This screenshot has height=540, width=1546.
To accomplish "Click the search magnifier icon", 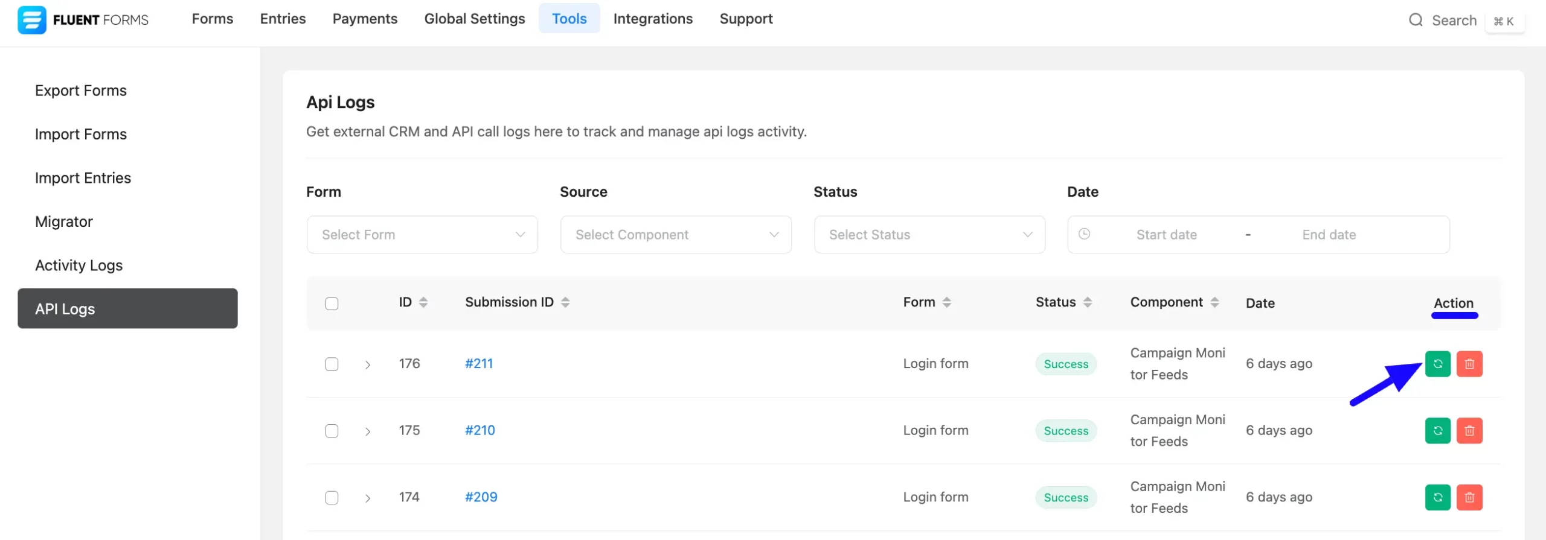I will (1416, 20).
